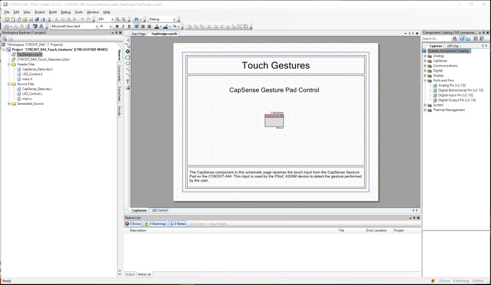Select the Text tool in drawing palette
491x285 pixels.
click(128, 81)
